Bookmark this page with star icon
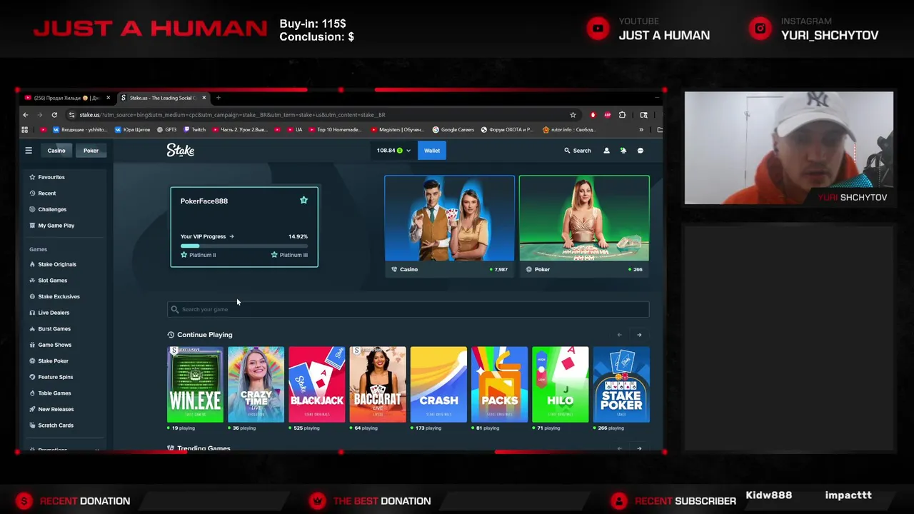 (x=573, y=115)
